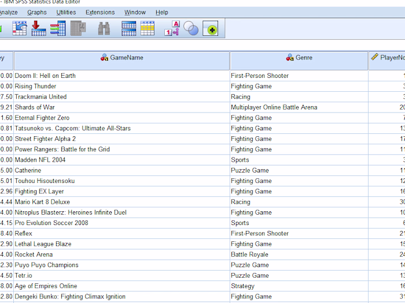Click Genre "Racing" in Trackmania United row

(299, 97)
